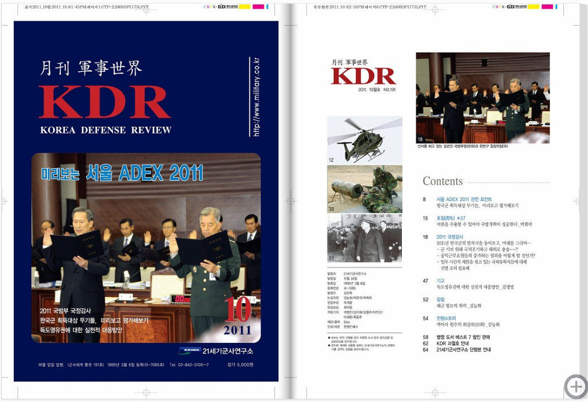Click the 'Contents' heading
Screen dimensions: 588x402
(x=443, y=181)
